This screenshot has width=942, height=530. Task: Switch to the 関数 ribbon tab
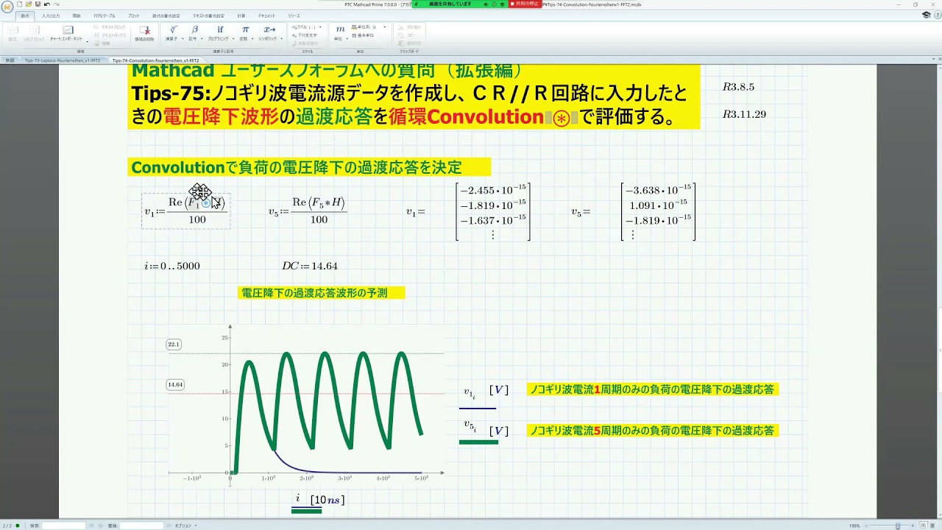click(x=77, y=15)
